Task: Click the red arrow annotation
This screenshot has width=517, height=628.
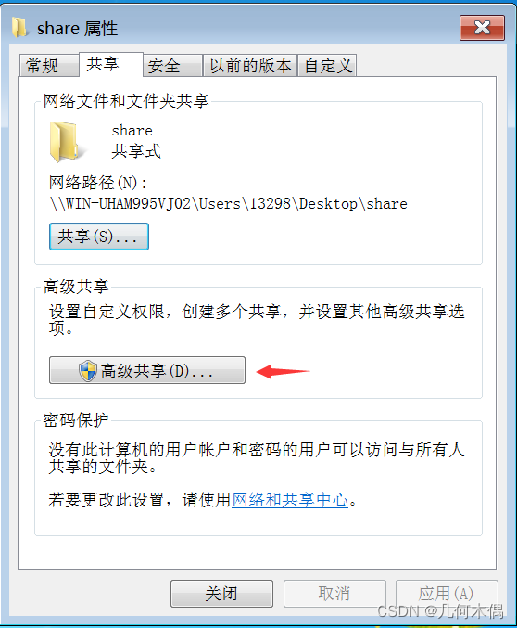Action: (283, 371)
